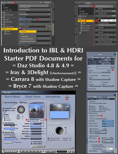118x154 pixels.
Task: Open the Environment Mode Occlusion dropdown
Action: coord(107,25)
